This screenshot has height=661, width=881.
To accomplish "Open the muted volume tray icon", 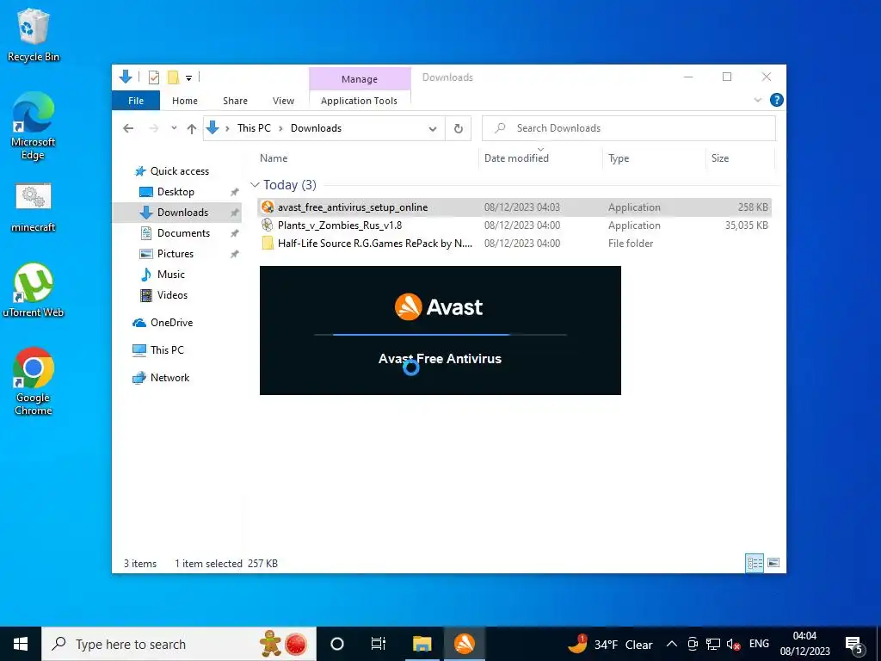I will 733,644.
